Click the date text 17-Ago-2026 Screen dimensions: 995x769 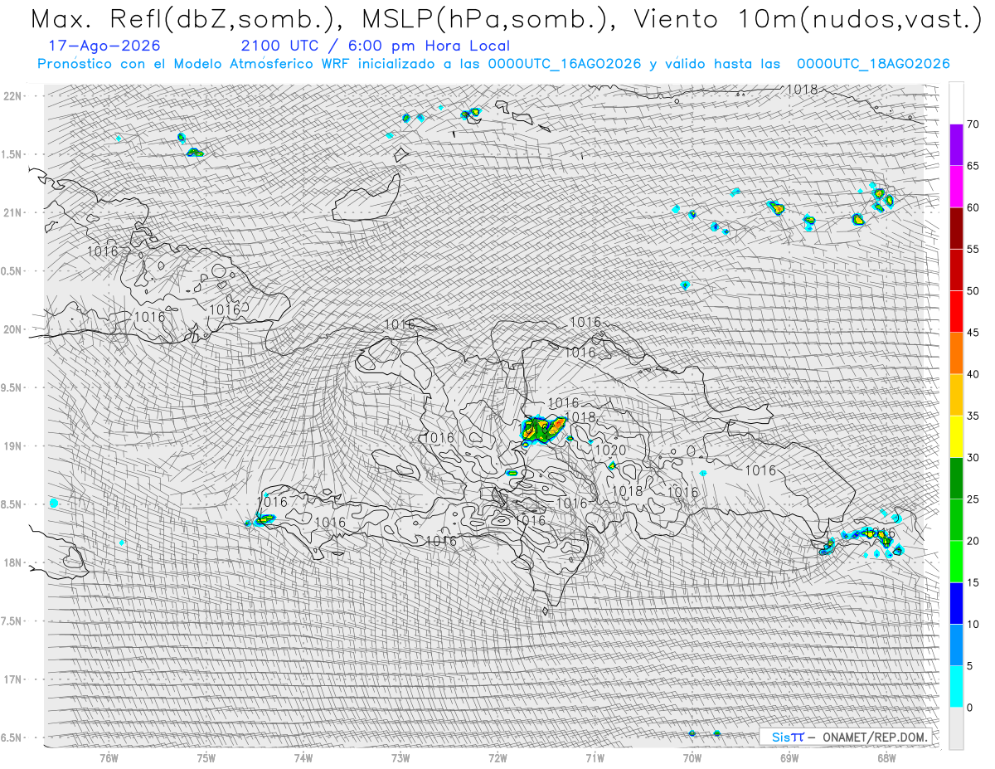[x=104, y=46]
